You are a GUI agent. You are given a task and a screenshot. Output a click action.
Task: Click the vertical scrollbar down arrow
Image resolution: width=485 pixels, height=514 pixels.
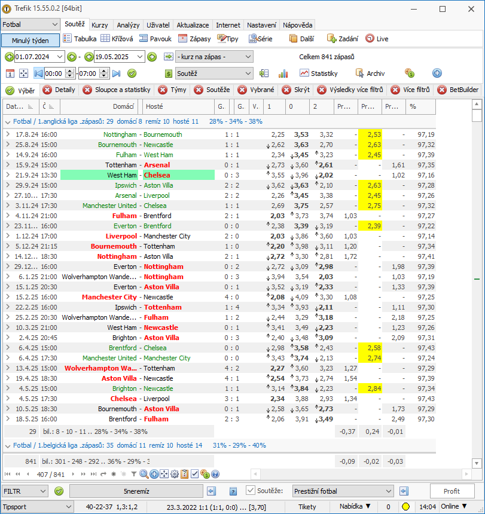[477, 463]
